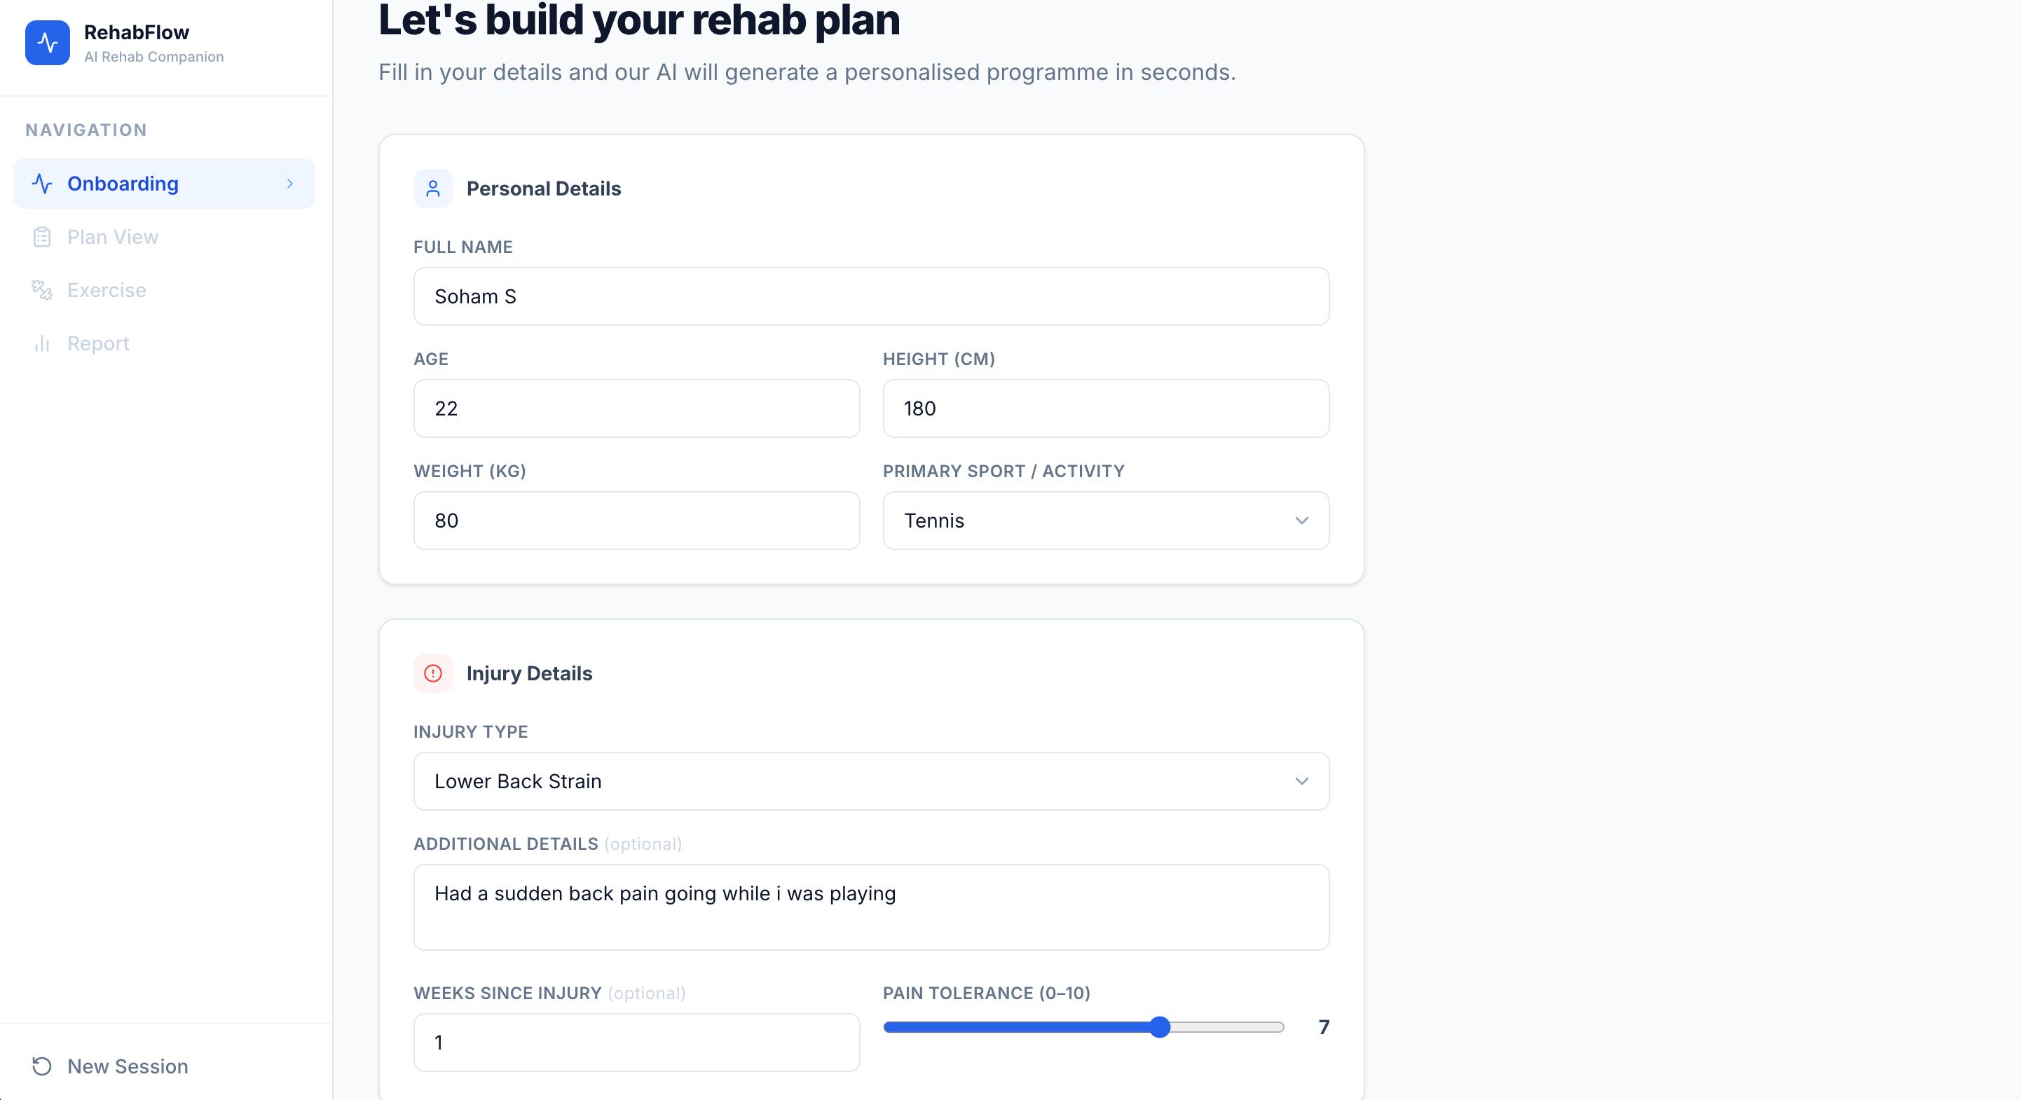
Task: Click into the Additional Details text area
Action: pyautogui.click(x=871, y=908)
